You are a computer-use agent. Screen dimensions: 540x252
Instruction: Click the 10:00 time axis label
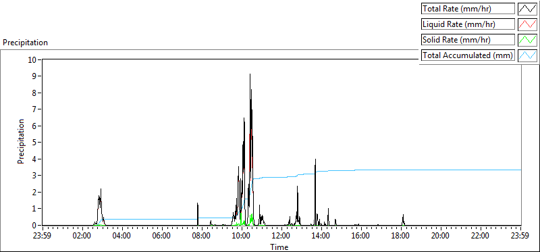pyautogui.click(x=242, y=236)
